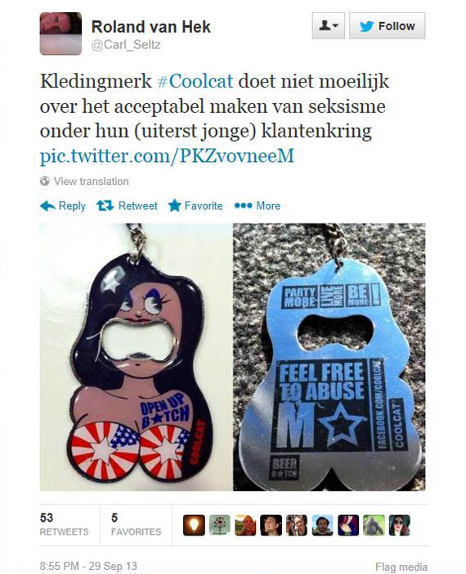Image resolution: width=466 pixels, height=574 pixels.
Task: Show the 5 favorites list
Action: click(136, 524)
